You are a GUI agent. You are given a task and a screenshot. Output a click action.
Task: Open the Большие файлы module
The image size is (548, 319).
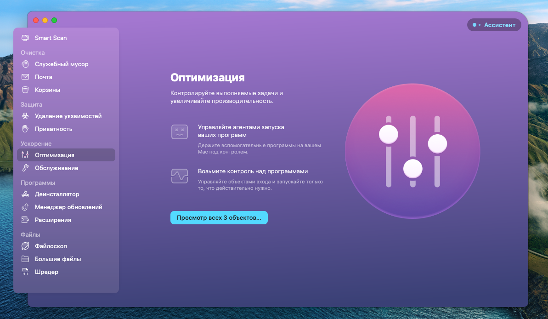pos(58,259)
